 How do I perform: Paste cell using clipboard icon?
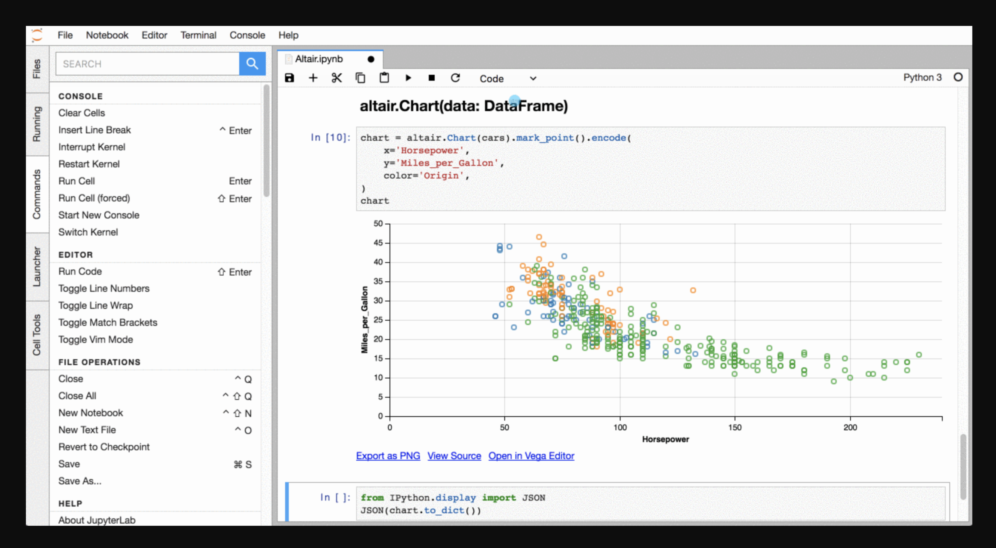384,78
